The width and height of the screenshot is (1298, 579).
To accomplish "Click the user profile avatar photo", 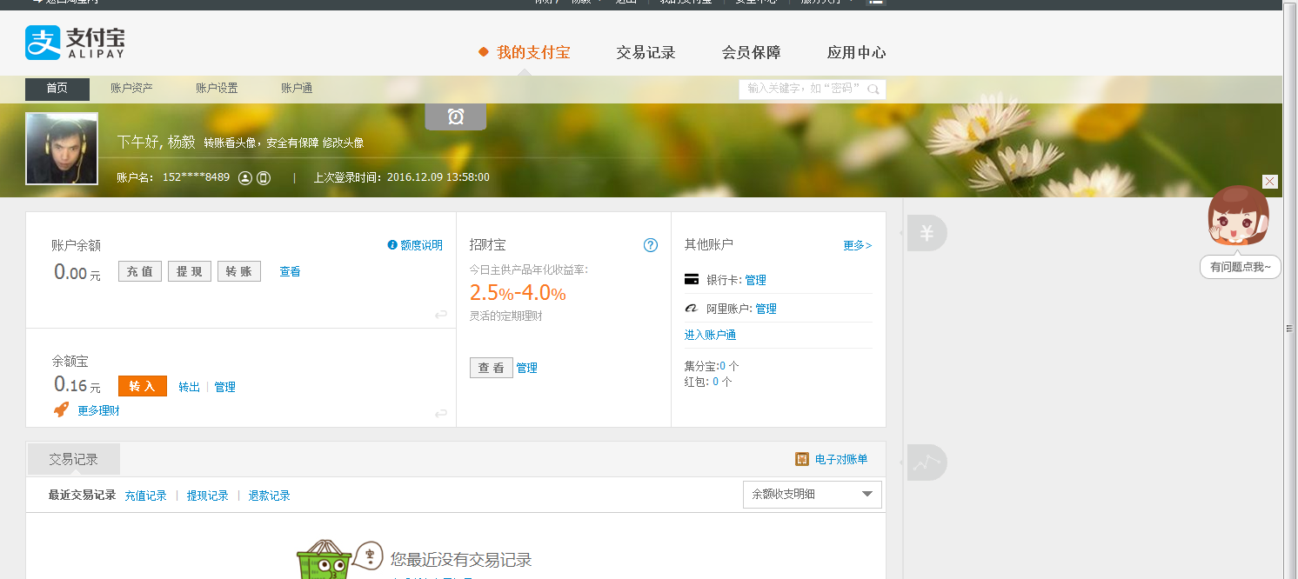I will coord(62,149).
